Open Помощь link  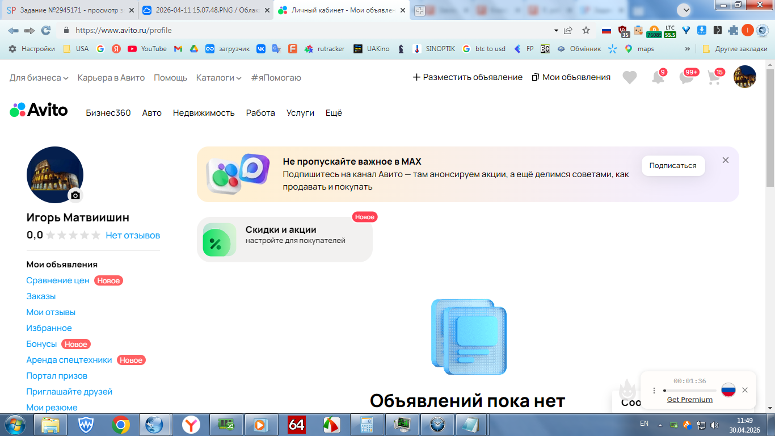pyautogui.click(x=170, y=78)
